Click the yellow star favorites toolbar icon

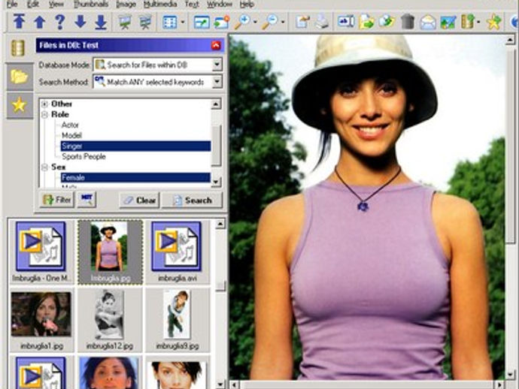(x=493, y=22)
